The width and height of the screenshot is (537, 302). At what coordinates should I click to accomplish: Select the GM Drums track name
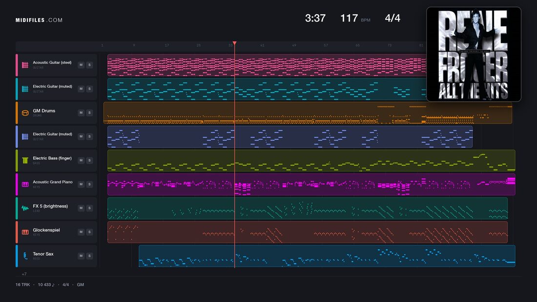44,111
